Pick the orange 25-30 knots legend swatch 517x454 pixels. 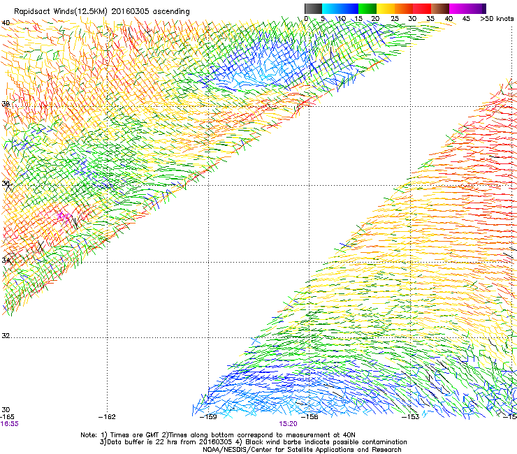click(x=404, y=8)
